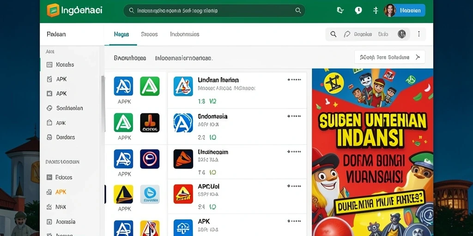Open Motaiks in the sidebar
The image size is (473, 236).
(x=65, y=65)
